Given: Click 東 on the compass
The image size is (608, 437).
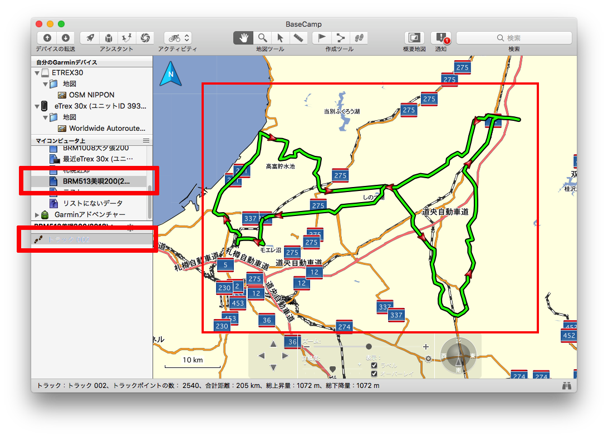Looking at the screenshot, I should [x=473, y=356].
